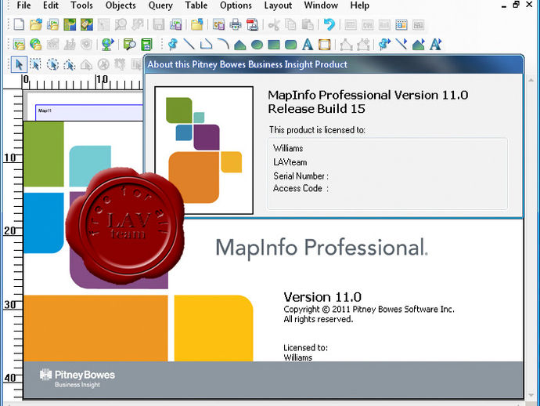Screen dimensions: 540x406
Task: Click the map-with-tag toolbar icon
Action: [x=87, y=25]
